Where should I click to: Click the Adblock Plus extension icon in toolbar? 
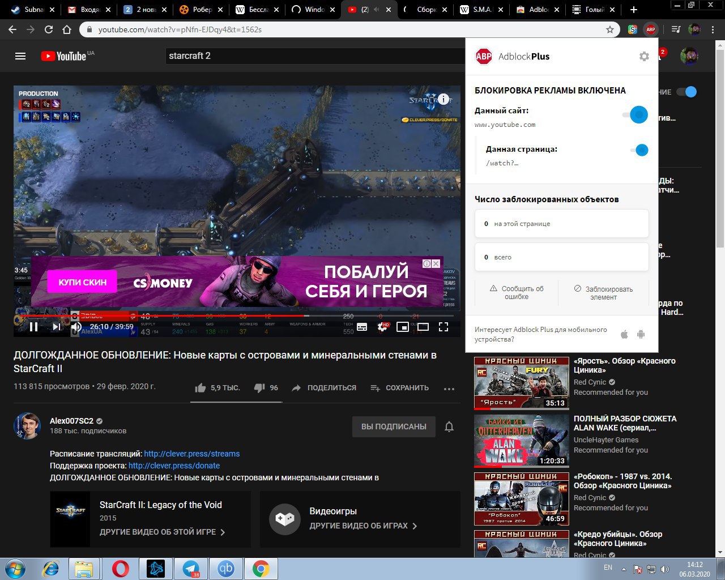(651, 29)
